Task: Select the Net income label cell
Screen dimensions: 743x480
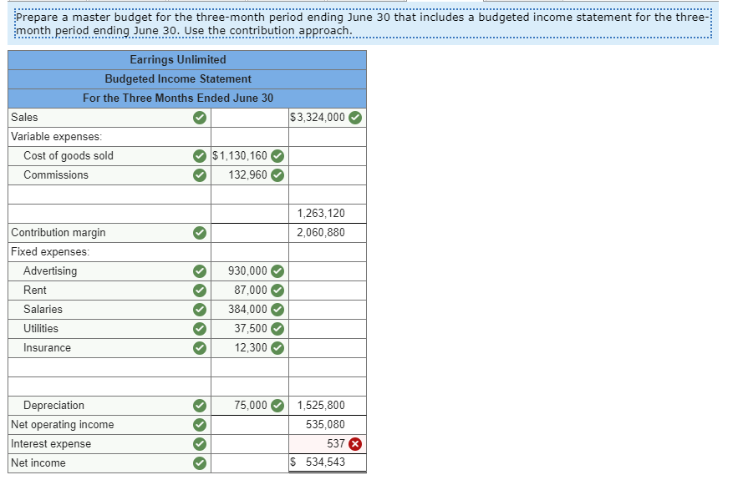Action: 109,463
